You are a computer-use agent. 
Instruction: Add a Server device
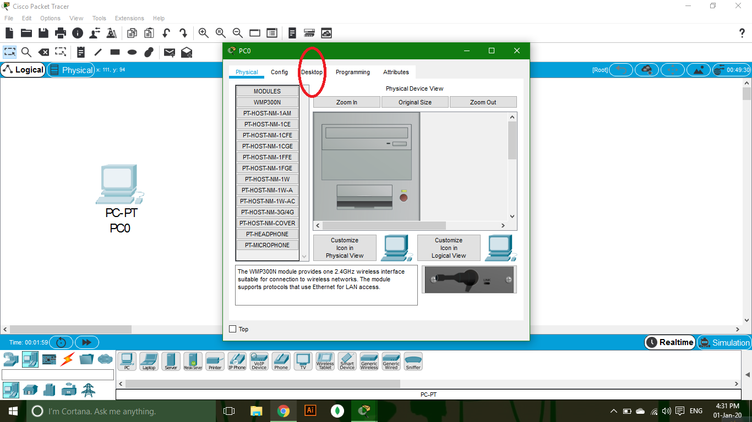(x=171, y=362)
